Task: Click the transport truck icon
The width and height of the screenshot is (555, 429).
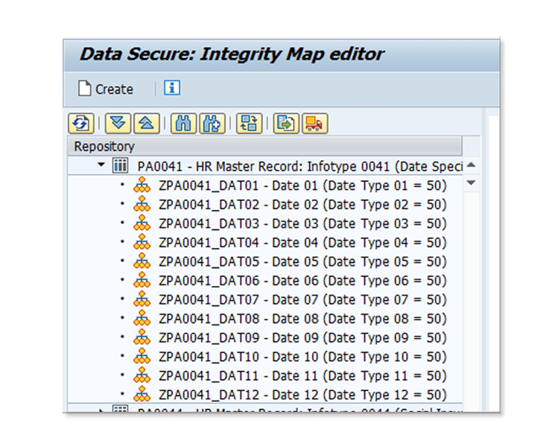Action: pos(314,124)
